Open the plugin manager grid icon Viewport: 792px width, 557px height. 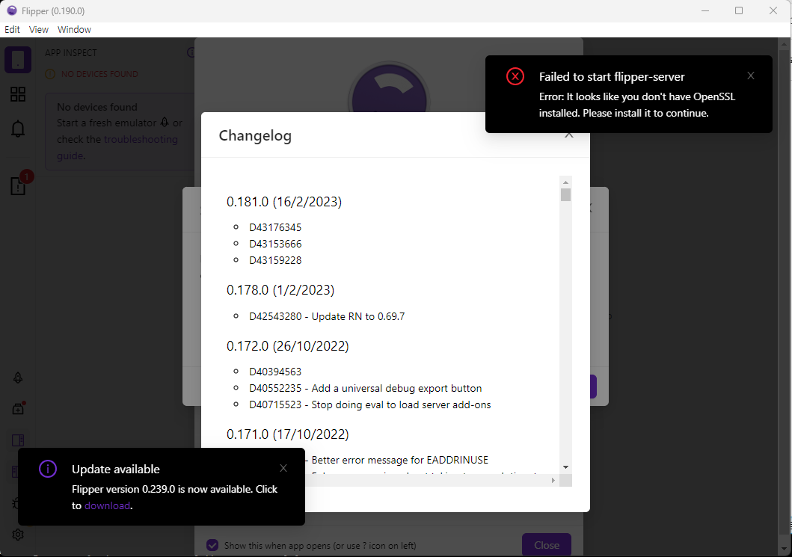click(x=18, y=94)
